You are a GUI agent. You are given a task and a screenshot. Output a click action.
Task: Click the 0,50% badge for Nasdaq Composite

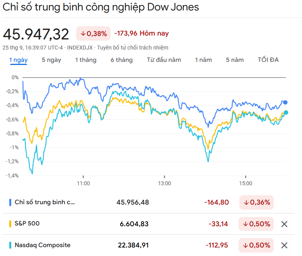[256, 245]
